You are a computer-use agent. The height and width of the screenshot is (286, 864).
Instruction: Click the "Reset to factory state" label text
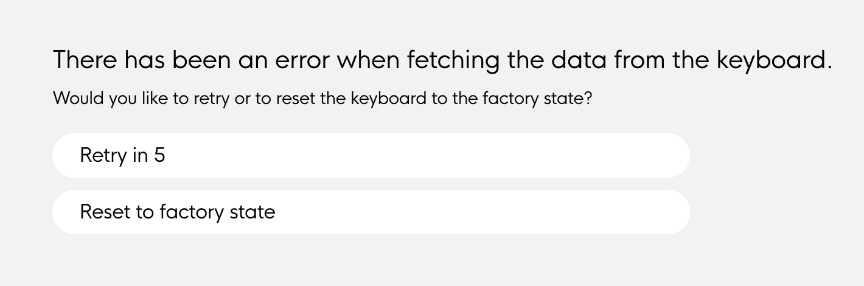[x=178, y=212]
